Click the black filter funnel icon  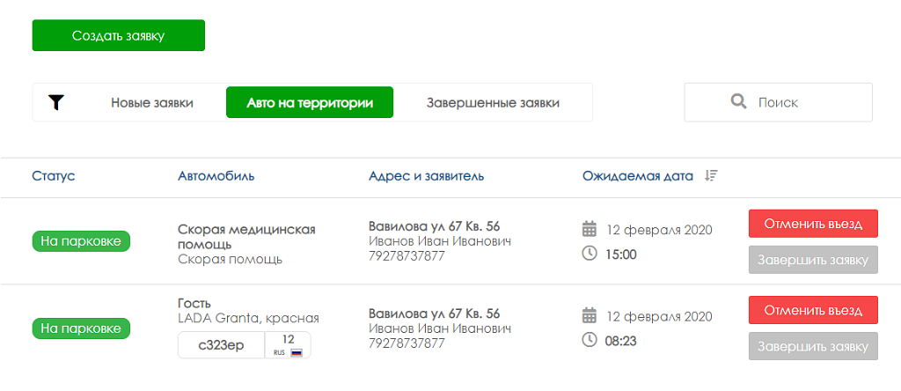tap(55, 103)
